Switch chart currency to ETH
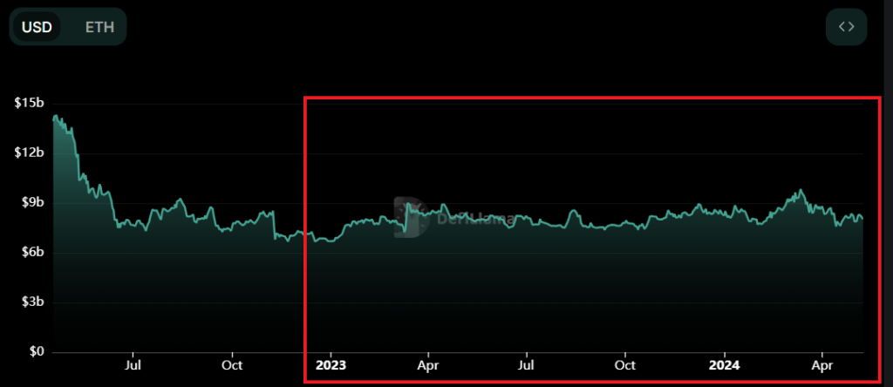The width and height of the screenshot is (893, 387). (x=99, y=27)
